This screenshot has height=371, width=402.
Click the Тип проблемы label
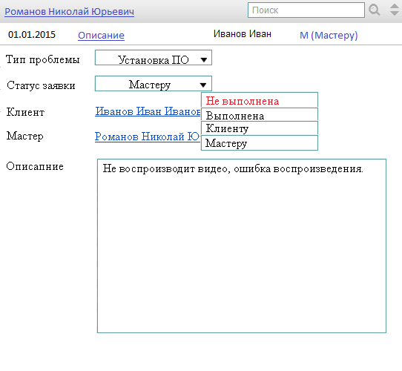43,59
